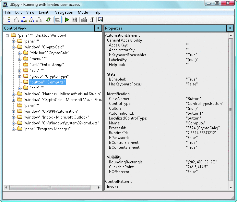Click the greyed Last Child navigation icon
This screenshot has width=237, height=202.
[x=39, y=20]
